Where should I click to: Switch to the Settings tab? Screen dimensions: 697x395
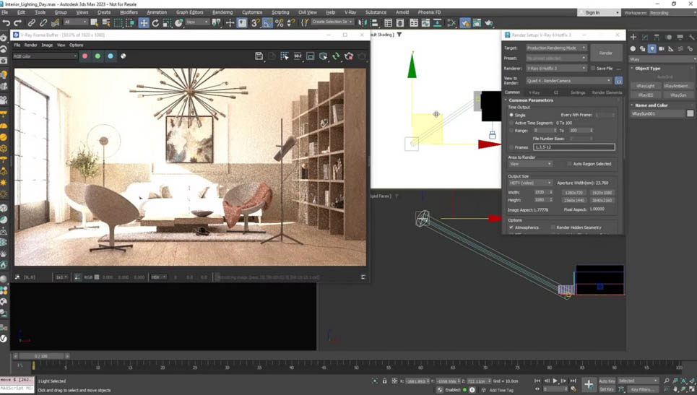click(578, 92)
